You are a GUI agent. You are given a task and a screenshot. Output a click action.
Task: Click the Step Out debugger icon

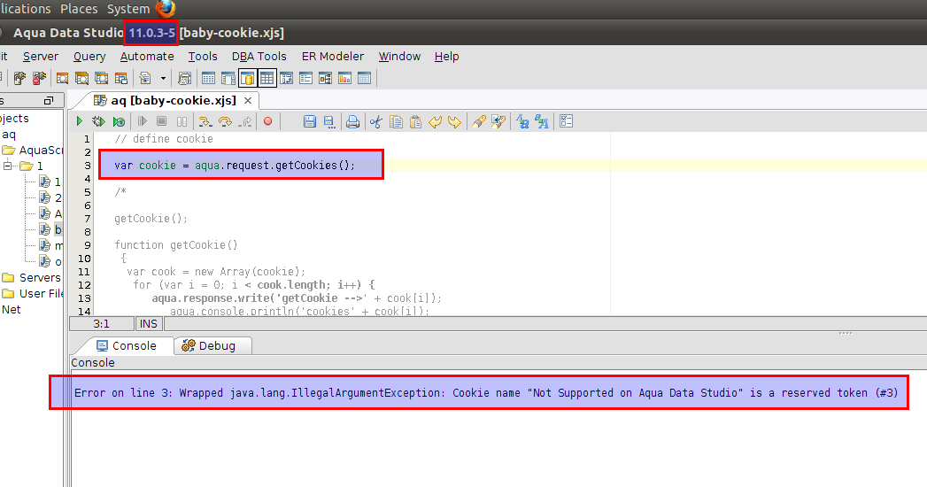coord(245,121)
